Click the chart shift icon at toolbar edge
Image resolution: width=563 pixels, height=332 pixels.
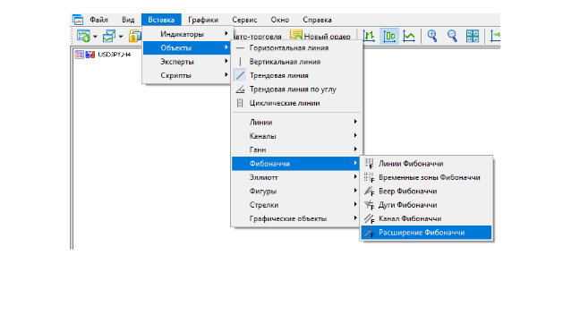click(x=496, y=36)
